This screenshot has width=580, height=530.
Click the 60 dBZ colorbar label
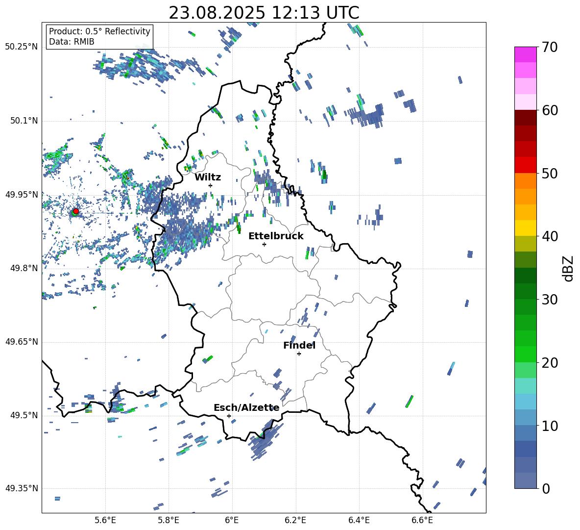click(x=550, y=110)
